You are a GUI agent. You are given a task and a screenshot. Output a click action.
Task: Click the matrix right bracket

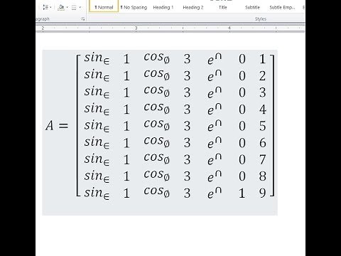272,125
